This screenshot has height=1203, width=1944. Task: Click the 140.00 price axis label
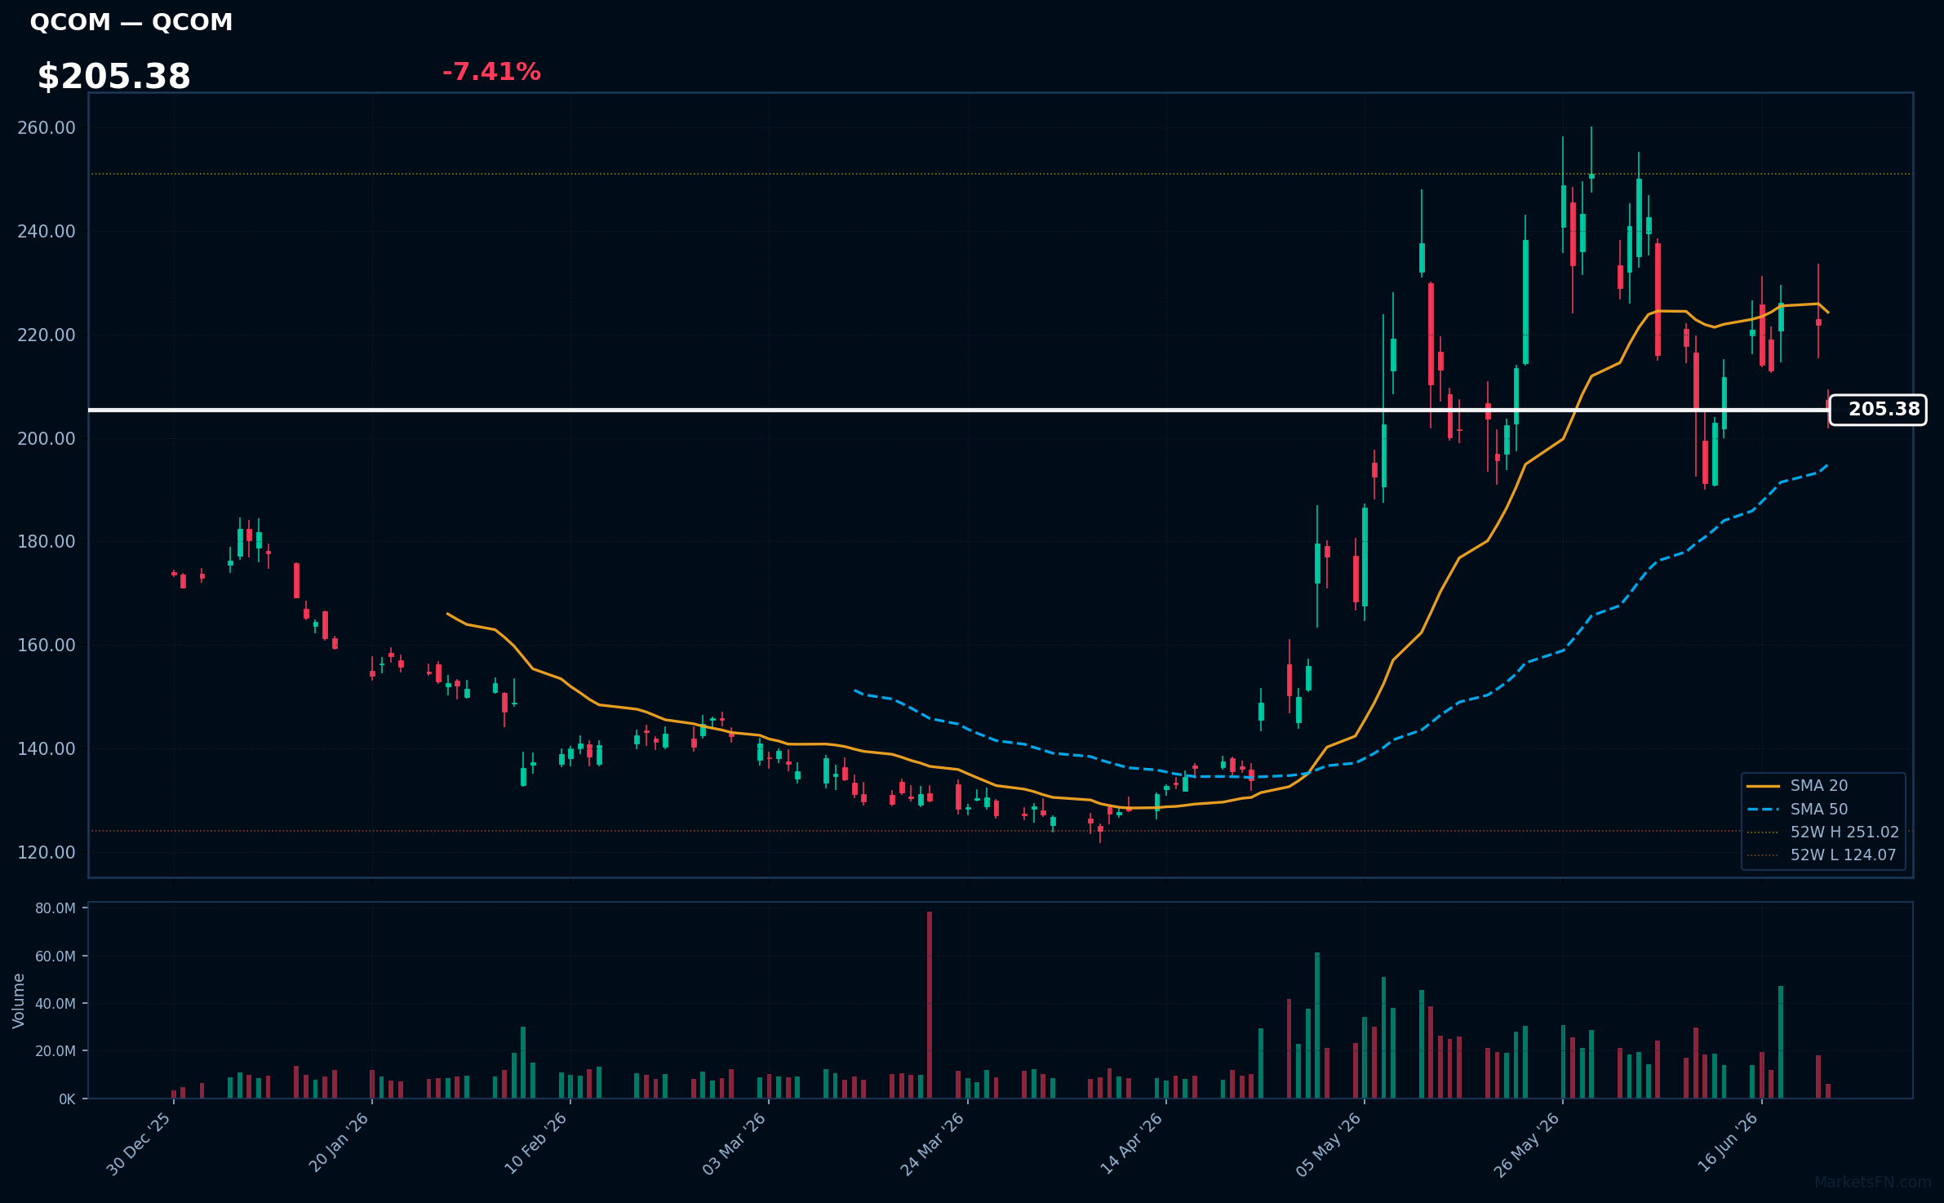tap(47, 749)
